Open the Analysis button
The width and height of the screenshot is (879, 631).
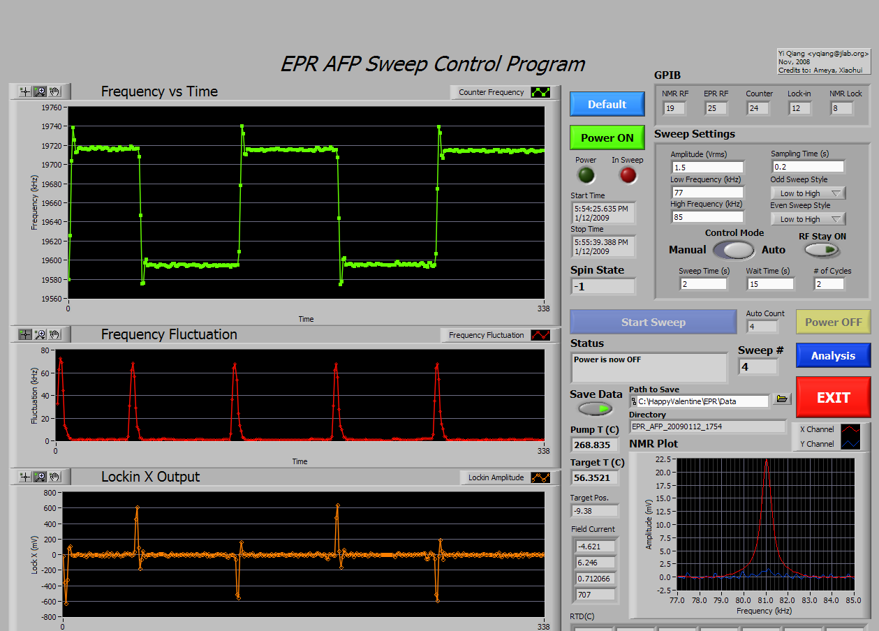point(833,355)
